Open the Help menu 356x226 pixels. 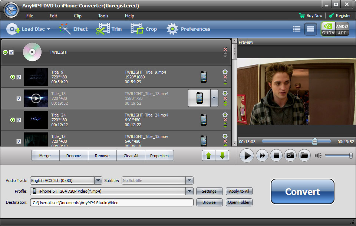(129, 16)
